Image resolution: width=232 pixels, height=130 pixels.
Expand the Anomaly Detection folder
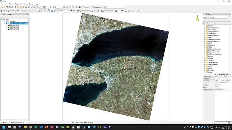[x=204, y=28]
